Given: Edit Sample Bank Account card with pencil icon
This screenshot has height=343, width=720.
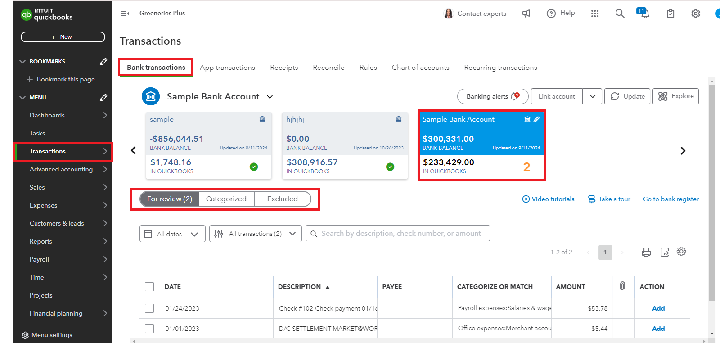Looking at the screenshot, I should [536, 119].
